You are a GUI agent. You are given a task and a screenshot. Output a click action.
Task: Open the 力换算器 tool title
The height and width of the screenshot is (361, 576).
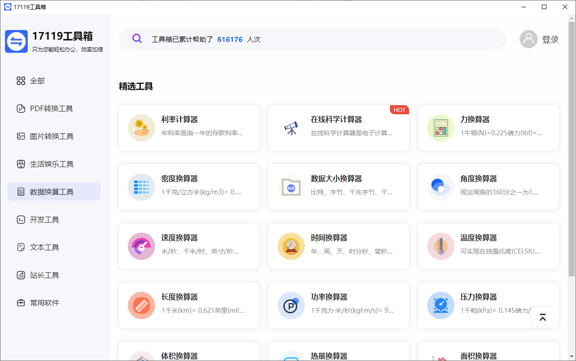(475, 120)
